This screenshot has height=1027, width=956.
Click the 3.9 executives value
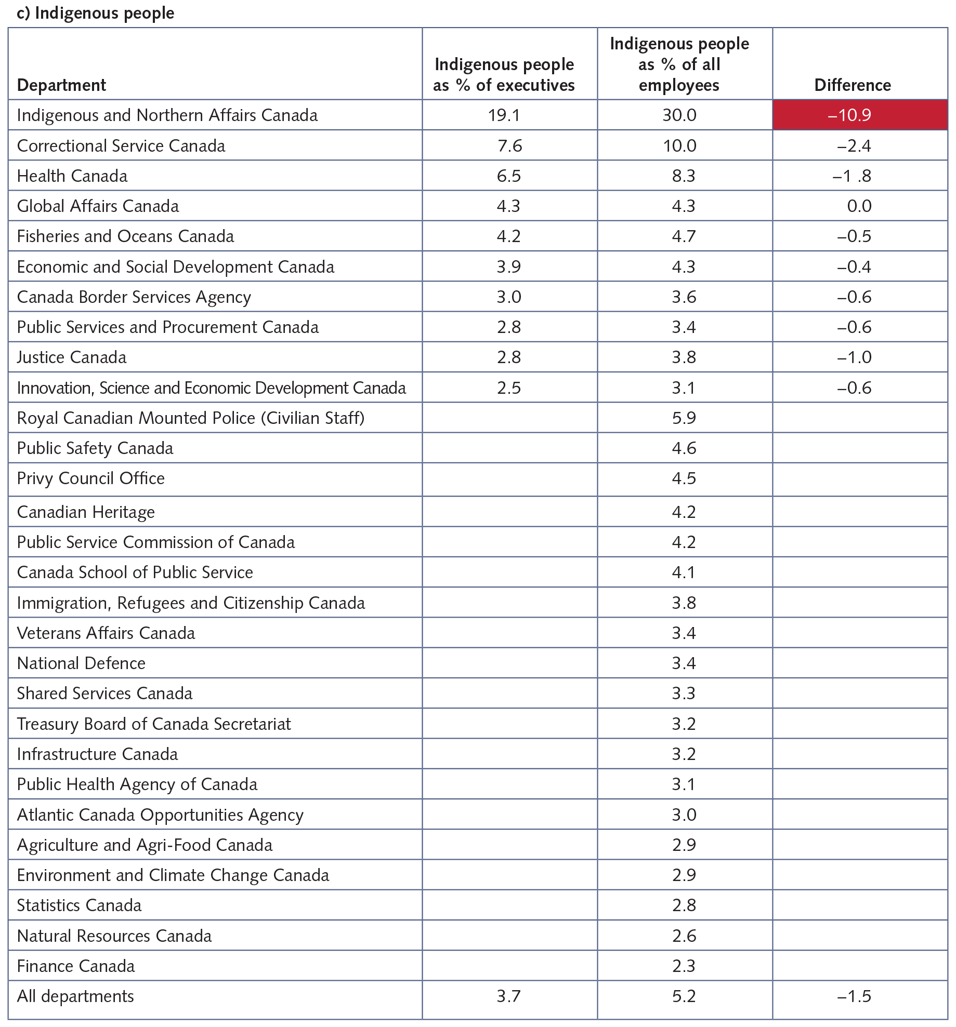tap(508, 266)
